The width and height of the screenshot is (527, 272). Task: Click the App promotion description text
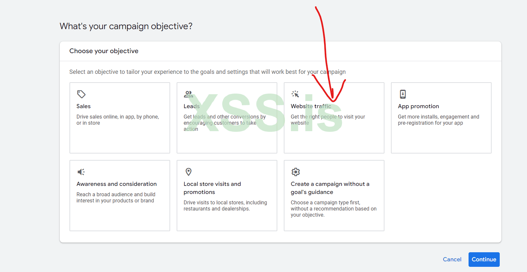(x=438, y=120)
